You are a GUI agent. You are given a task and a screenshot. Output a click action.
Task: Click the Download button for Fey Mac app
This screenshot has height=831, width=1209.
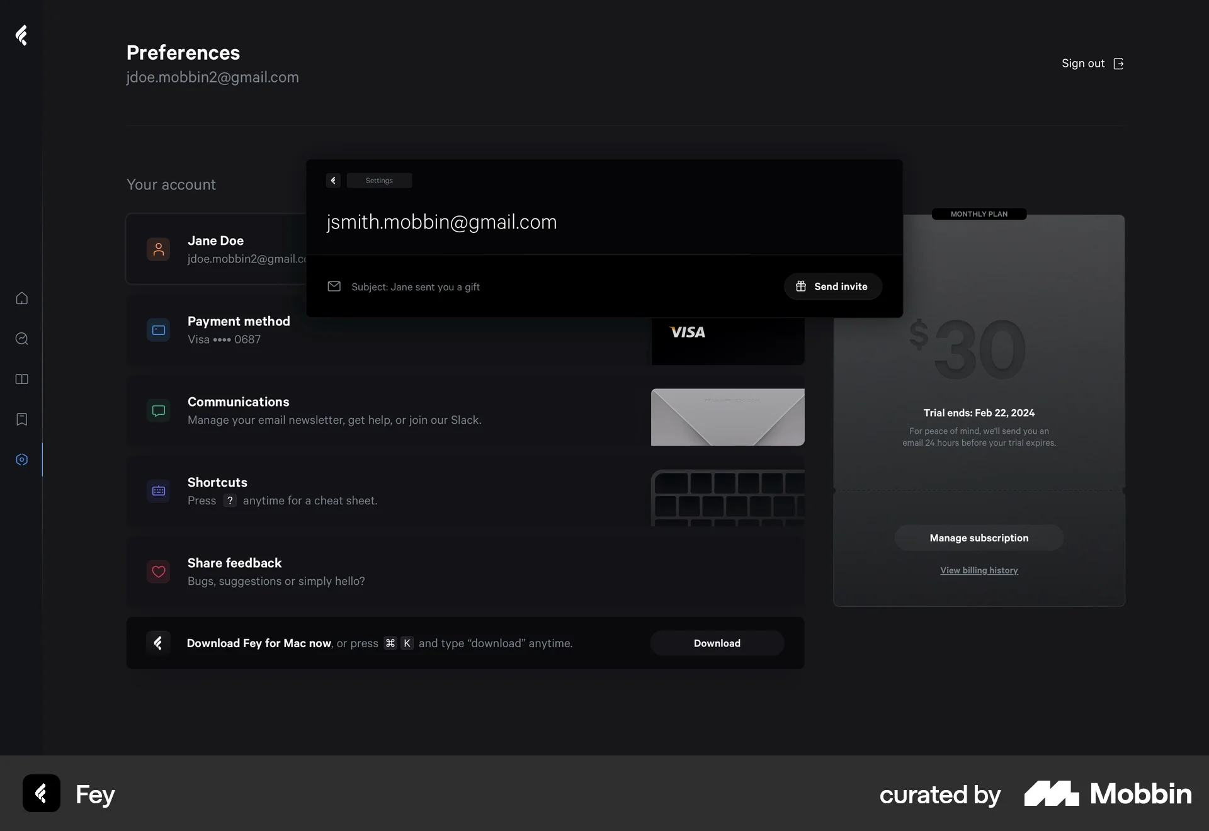(x=717, y=643)
